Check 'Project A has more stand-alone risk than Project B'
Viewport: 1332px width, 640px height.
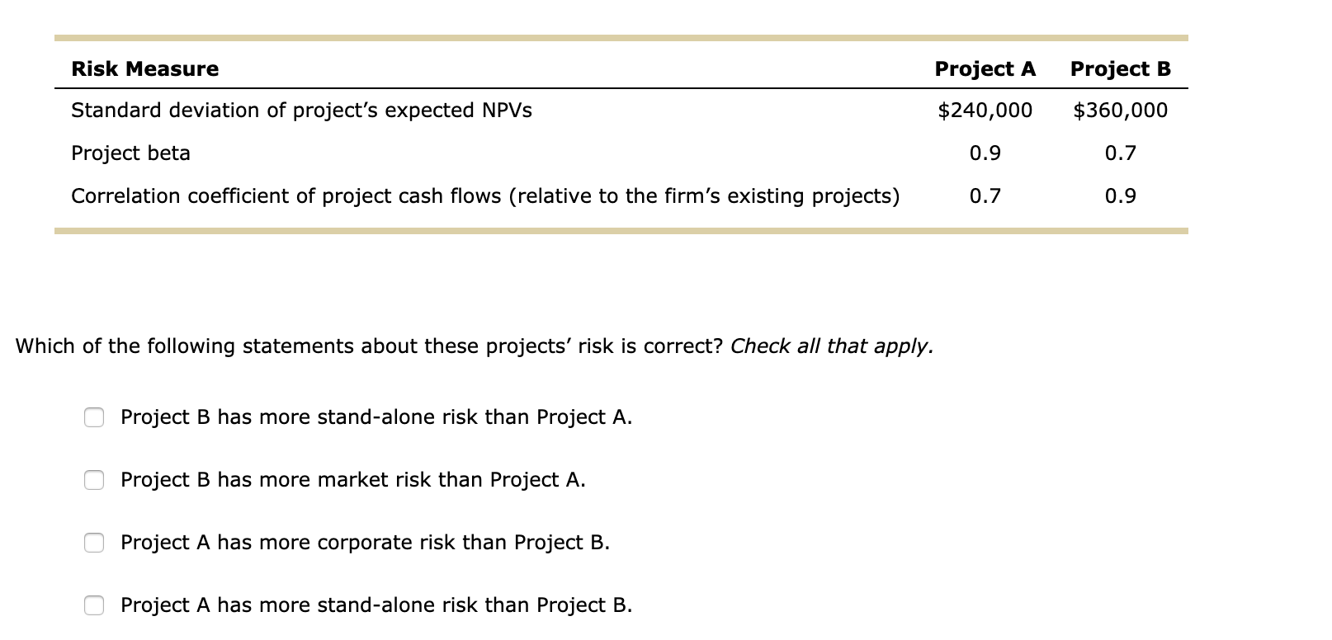pyautogui.click(x=94, y=605)
